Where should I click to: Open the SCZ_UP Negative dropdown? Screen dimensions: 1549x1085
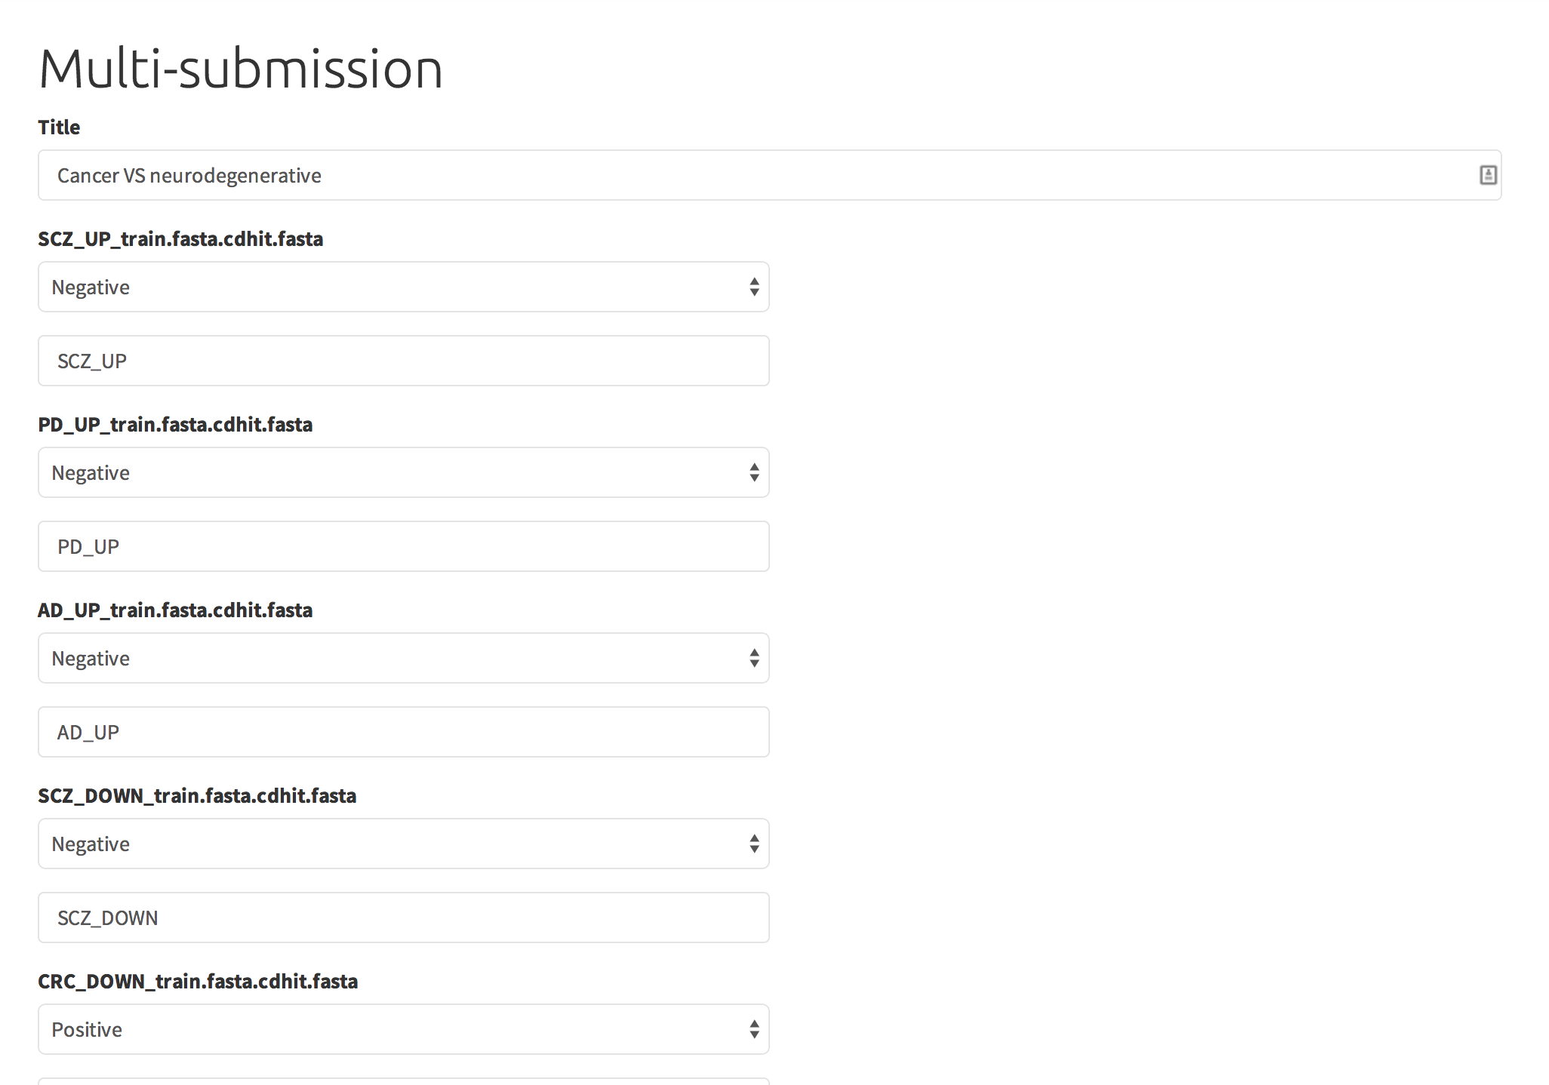pos(404,287)
